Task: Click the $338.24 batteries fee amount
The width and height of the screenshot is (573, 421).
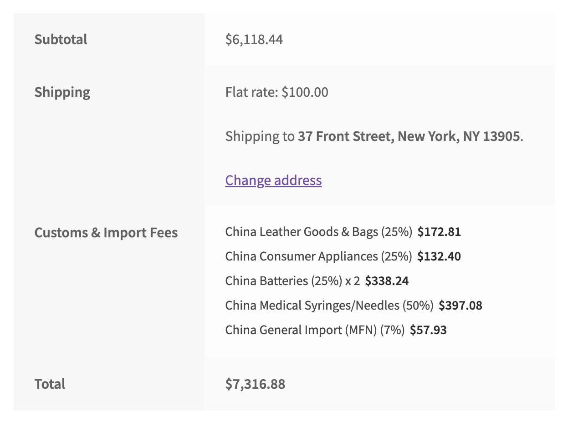Action: pos(387,281)
